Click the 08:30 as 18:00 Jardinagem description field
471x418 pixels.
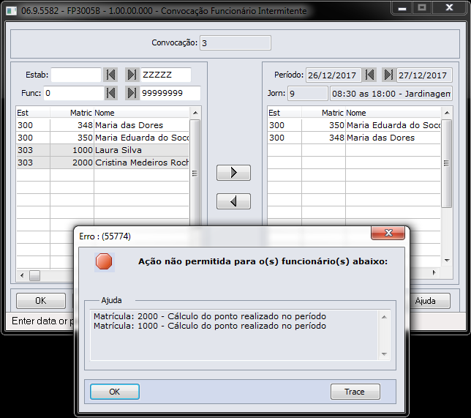pyautogui.click(x=391, y=94)
